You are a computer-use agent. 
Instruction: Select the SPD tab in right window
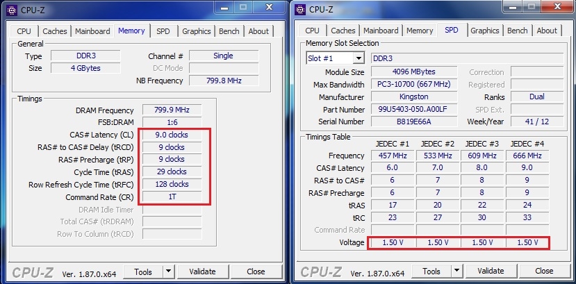pos(452,30)
